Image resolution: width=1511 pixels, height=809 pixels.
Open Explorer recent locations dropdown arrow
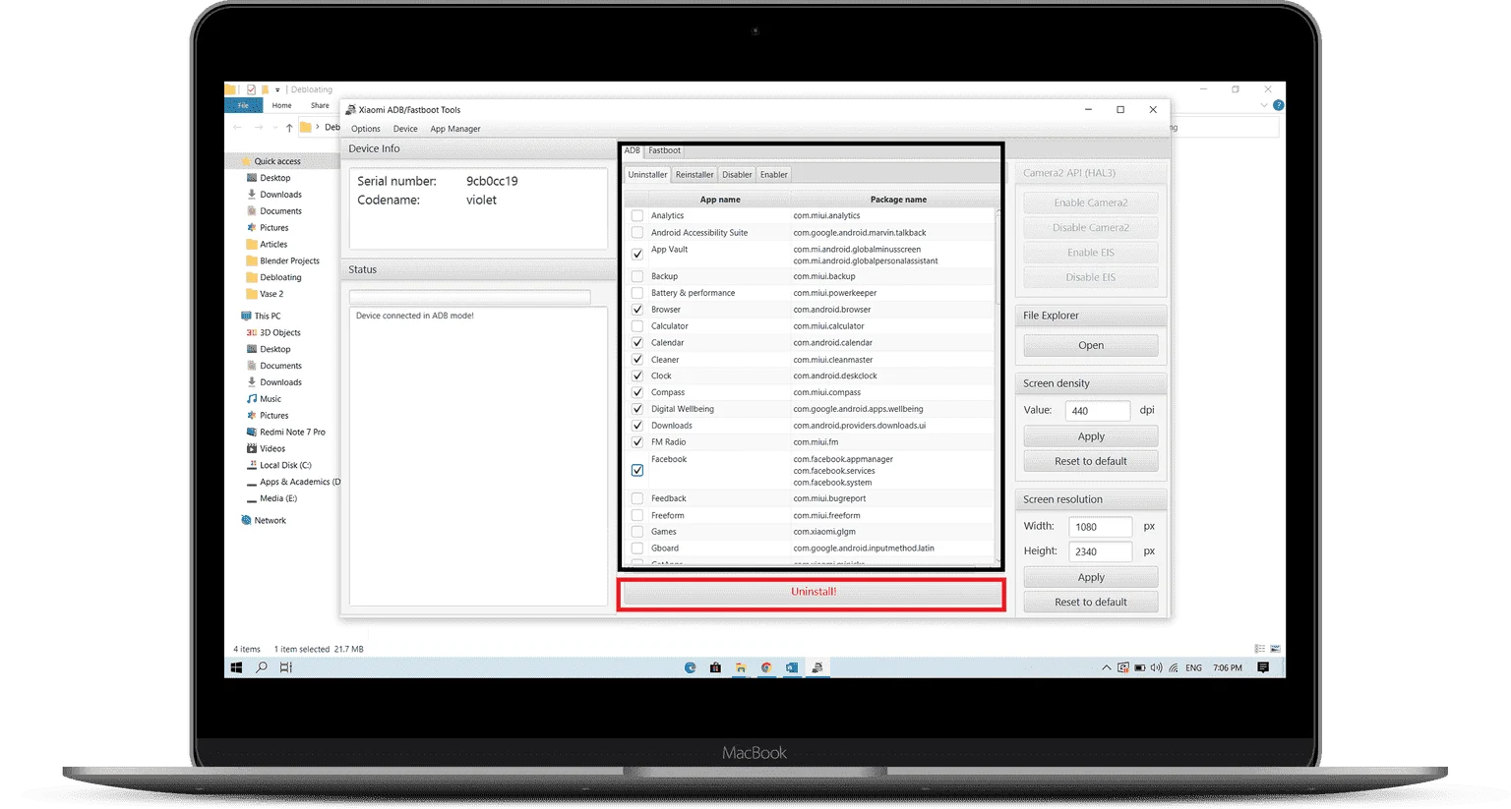click(x=274, y=127)
